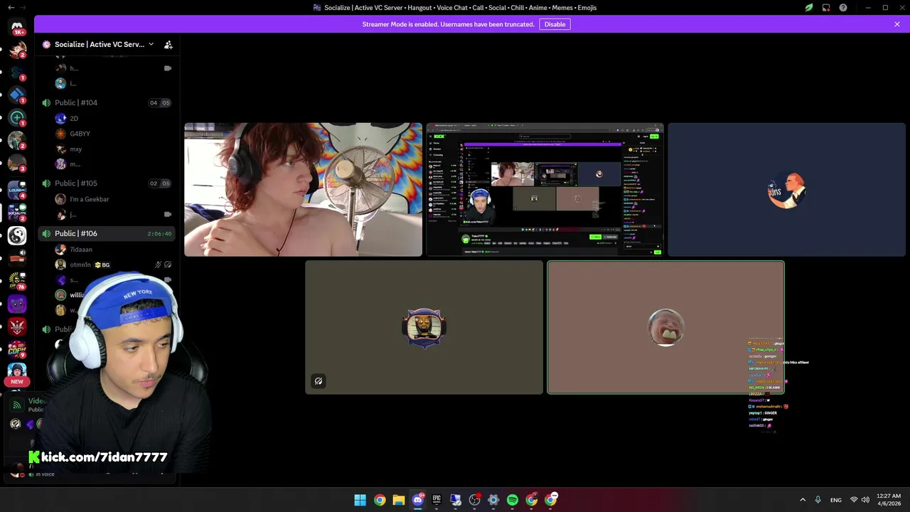The height and width of the screenshot is (512, 910).
Task: Click camera icon next to user j... in #105
Action: tap(168, 214)
